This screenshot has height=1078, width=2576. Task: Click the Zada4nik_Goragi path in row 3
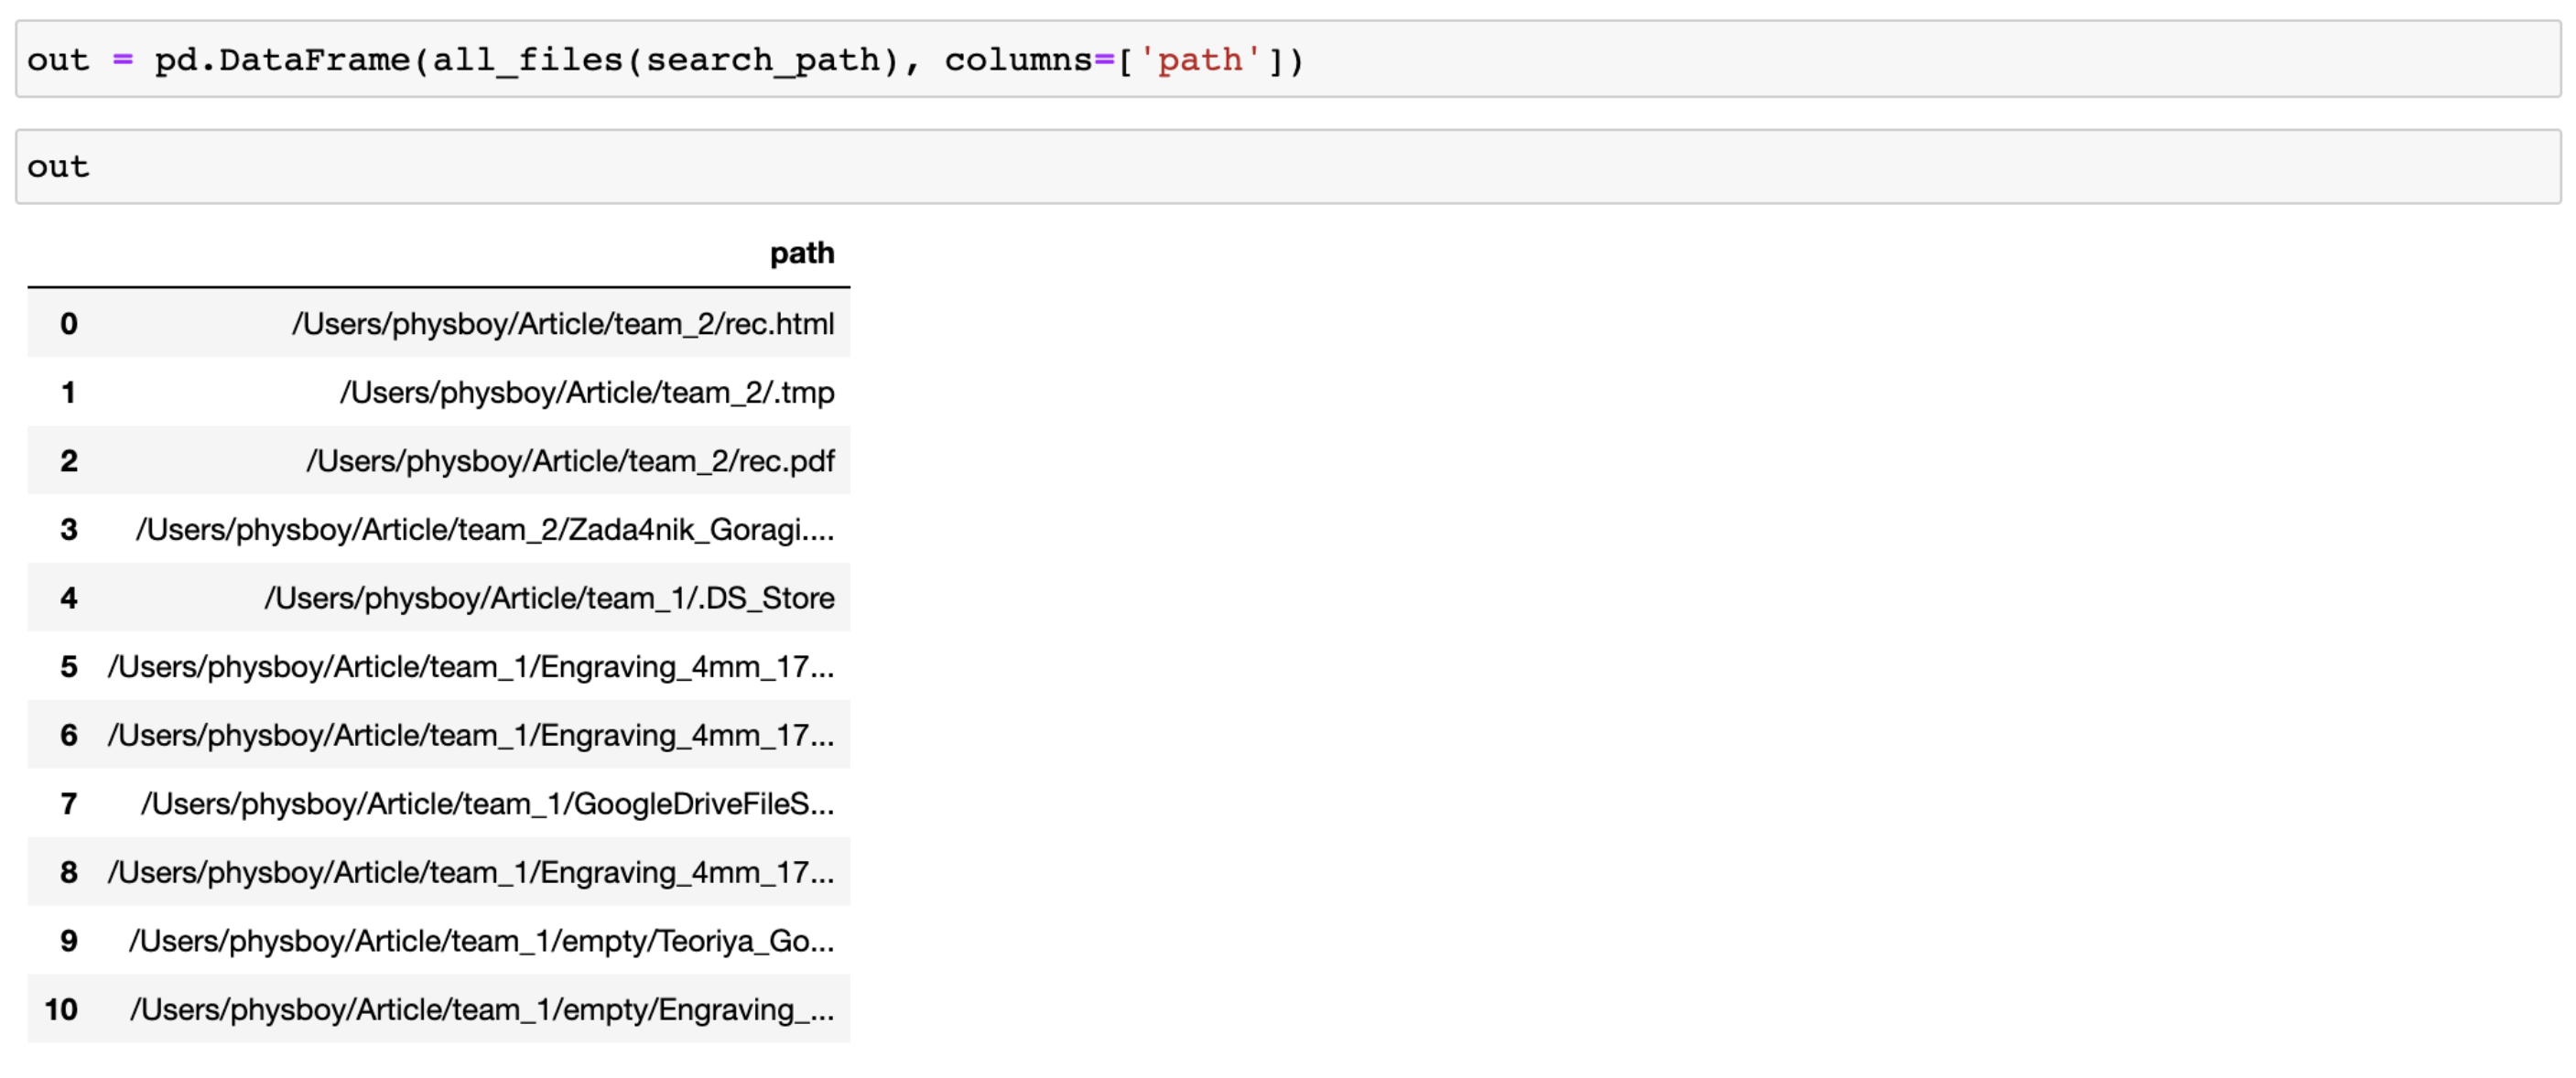tap(484, 530)
